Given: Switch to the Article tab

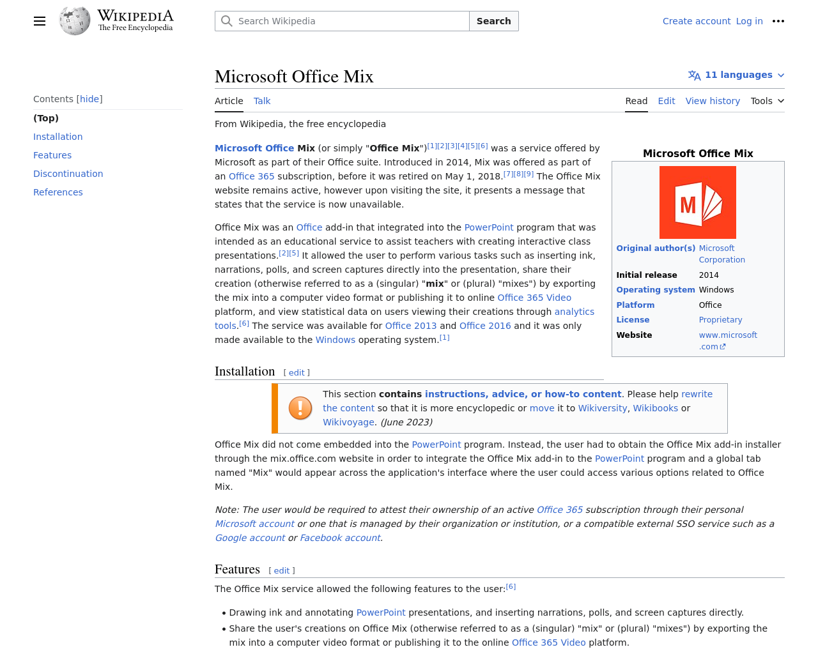Looking at the screenshot, I should tap(229, 101).
